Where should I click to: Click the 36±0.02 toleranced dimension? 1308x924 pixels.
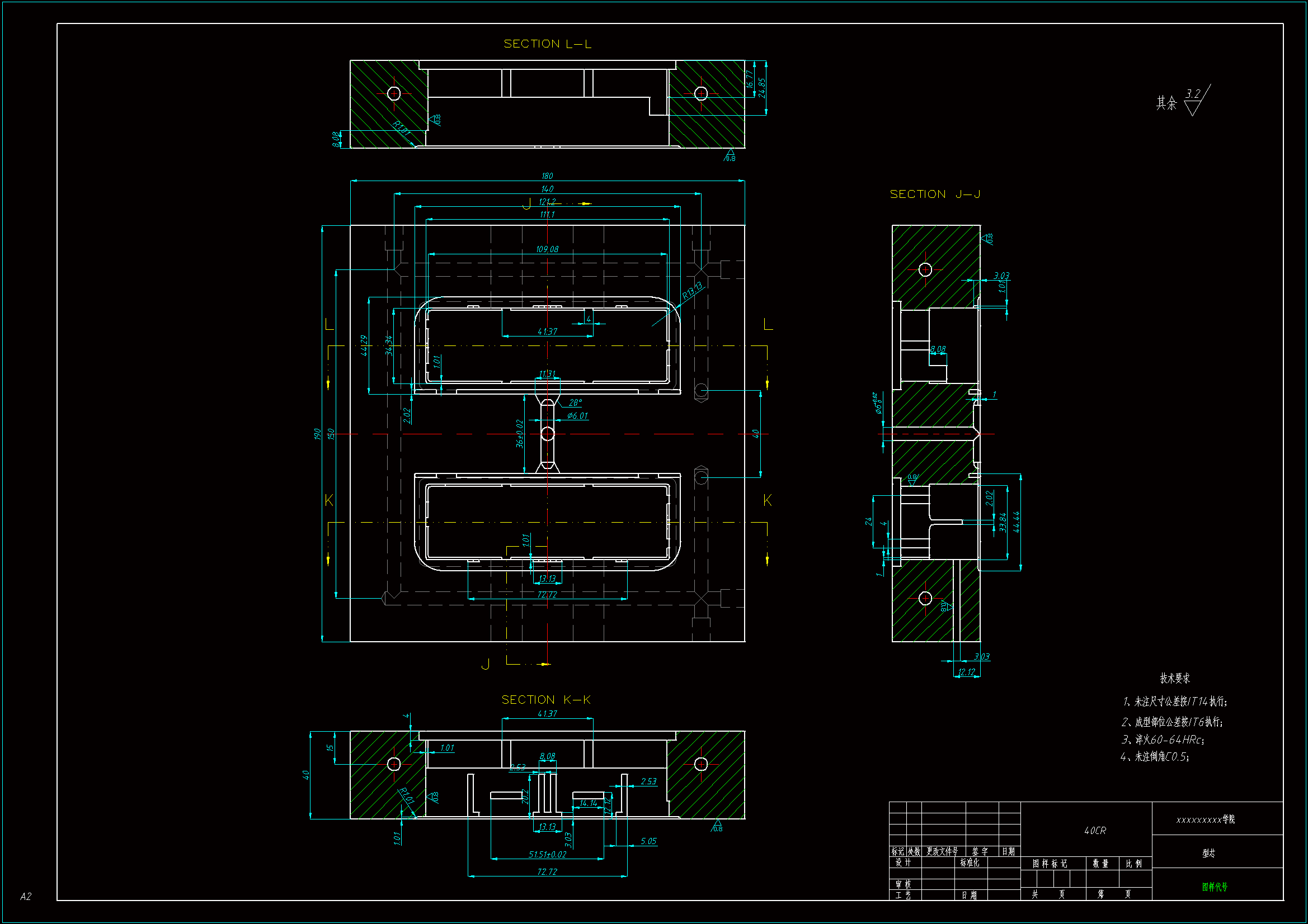pos(520,434)
